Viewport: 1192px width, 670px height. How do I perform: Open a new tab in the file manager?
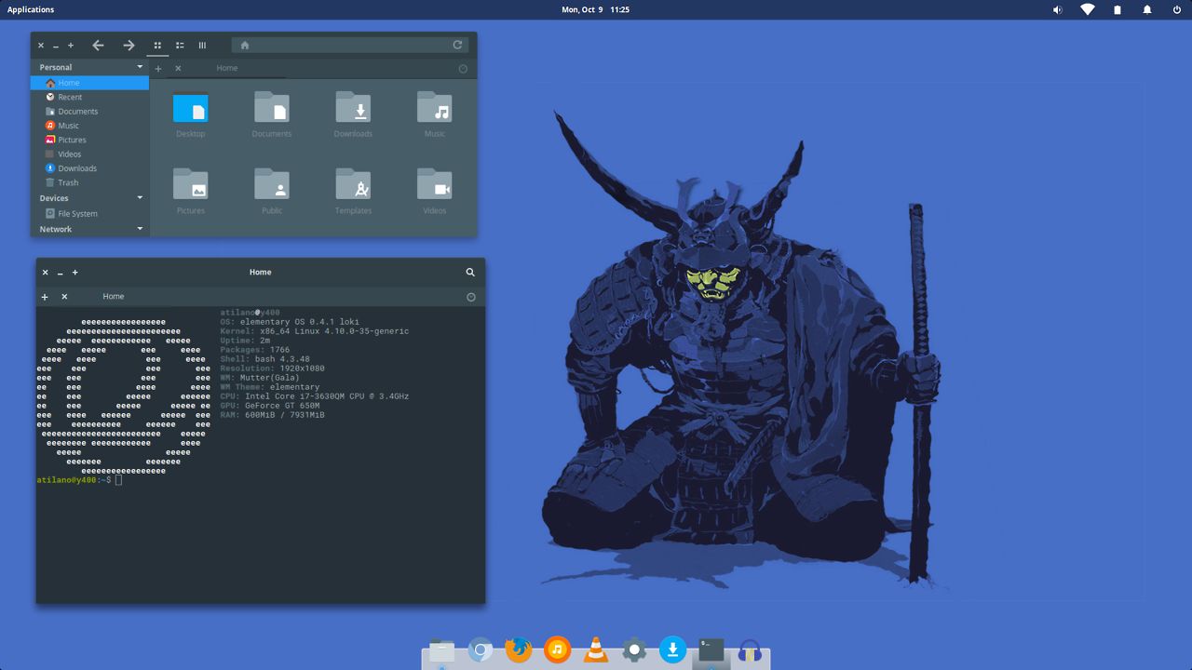(157, 68)
